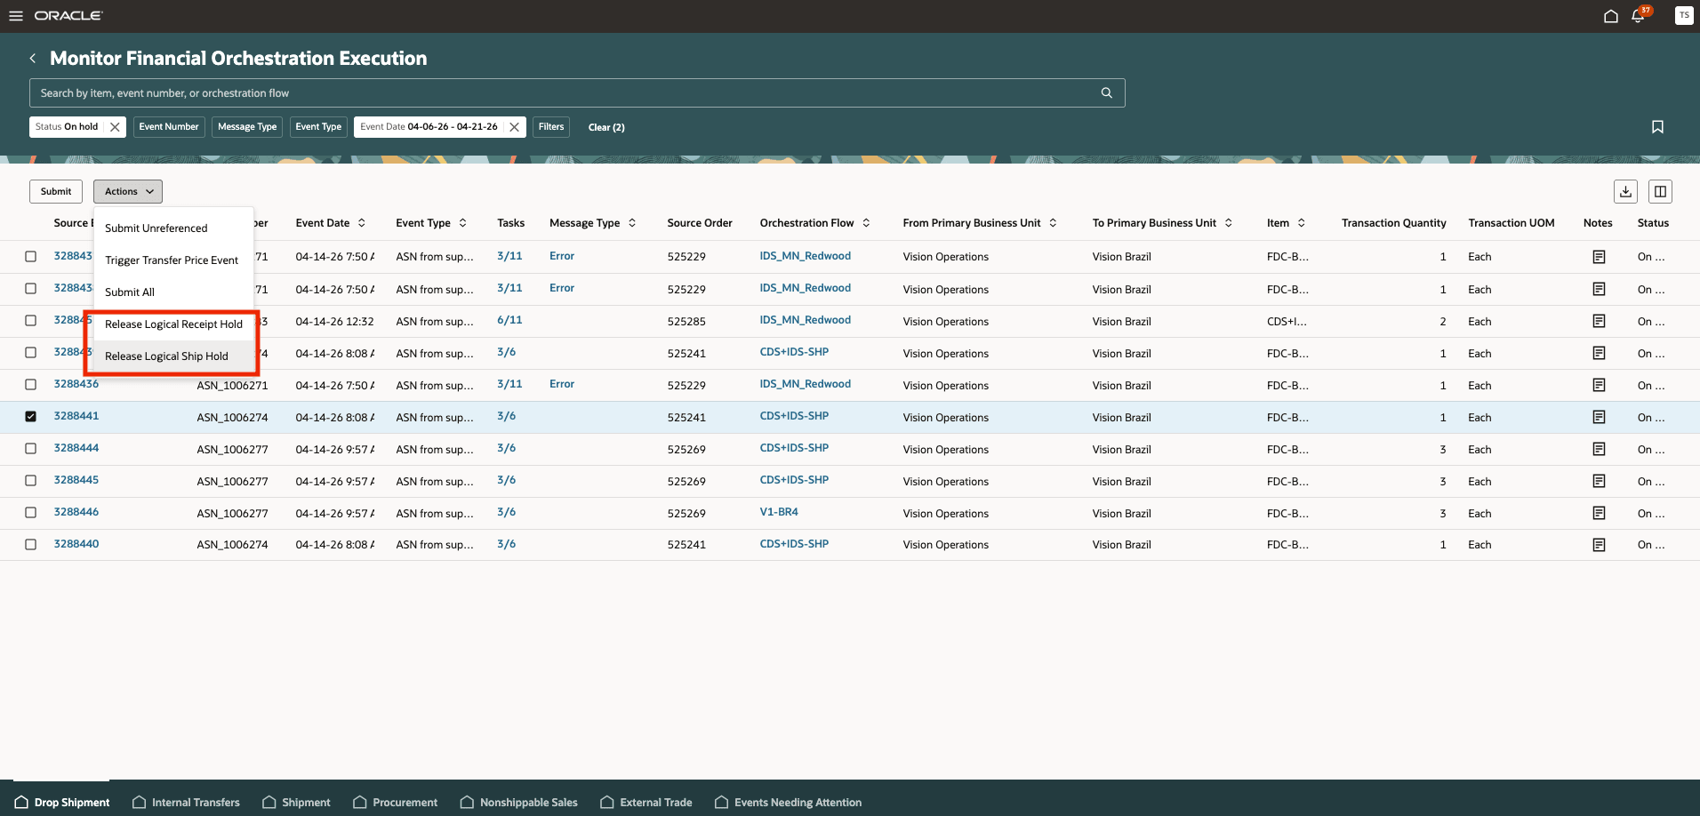Viewport: 1700px width, 816px height.
Task: Sort by Event Date column arrows
Action: 362,223
